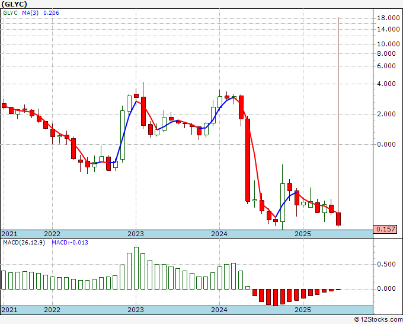The image size is (403, 324).
Task: Select the GLYC legend label
Action: click(10, 13)
